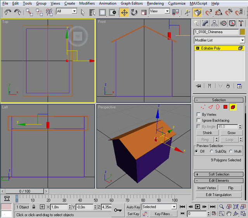The height and width of the screenshot is (218, 248).
Task: Click the Pin Stack icon
Action: [x=198, y=86]
